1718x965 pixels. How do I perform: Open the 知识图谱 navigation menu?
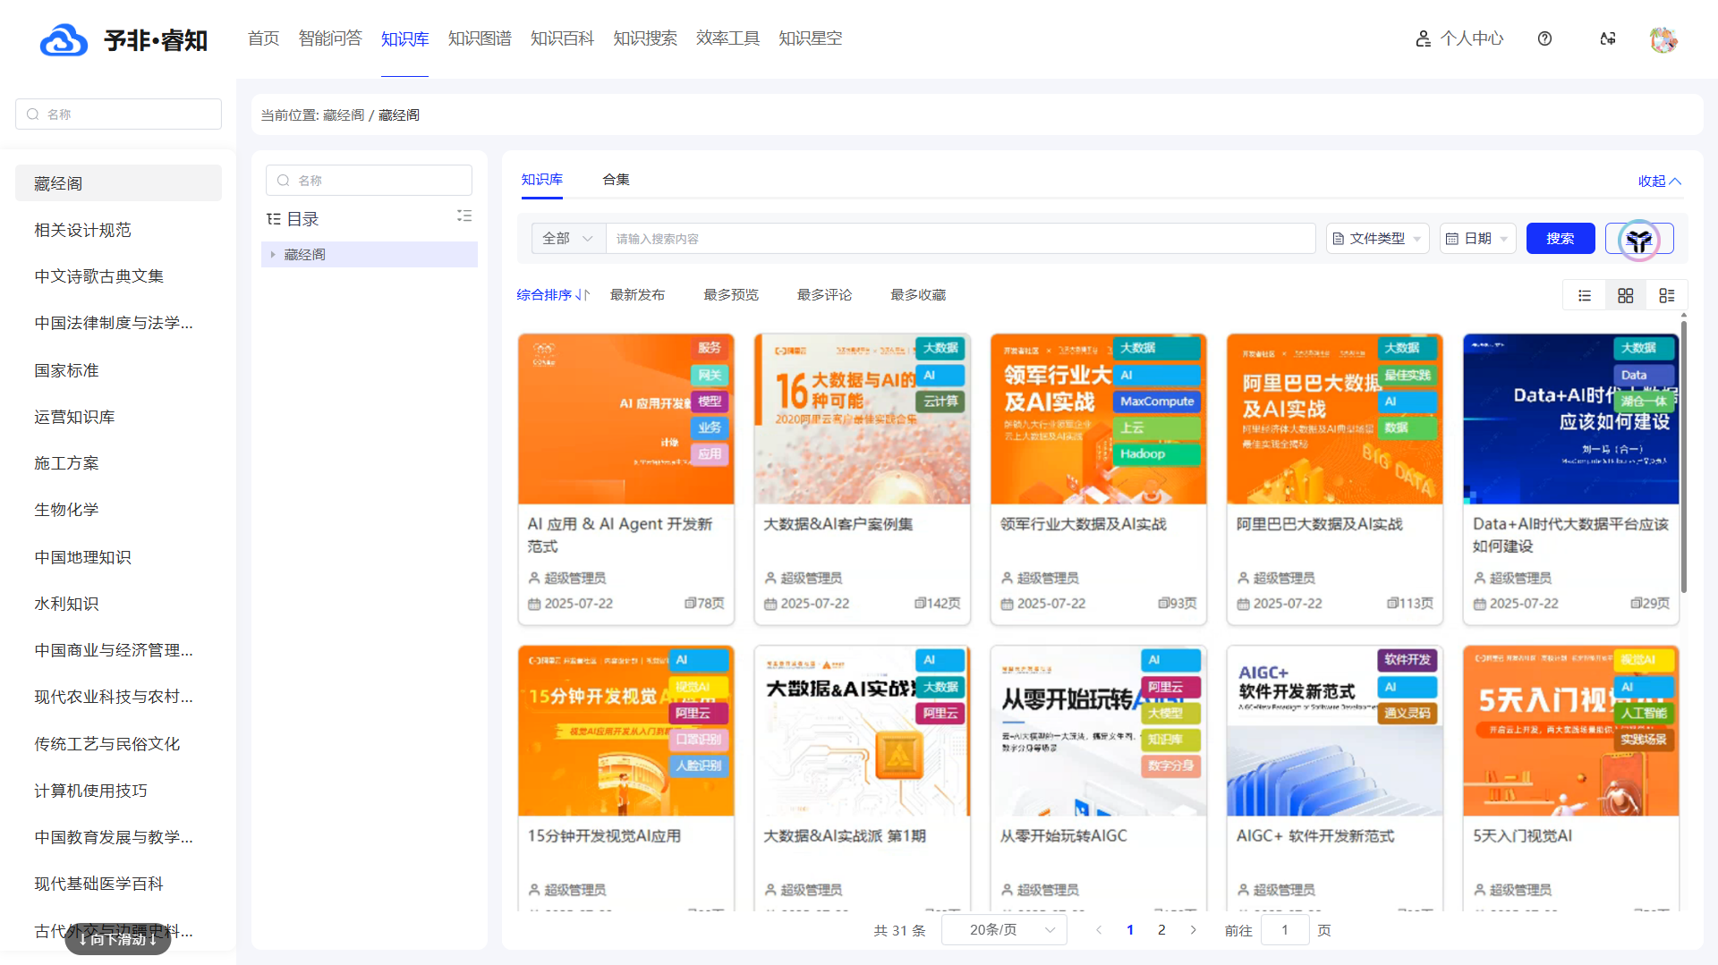[x=480, y=38]
